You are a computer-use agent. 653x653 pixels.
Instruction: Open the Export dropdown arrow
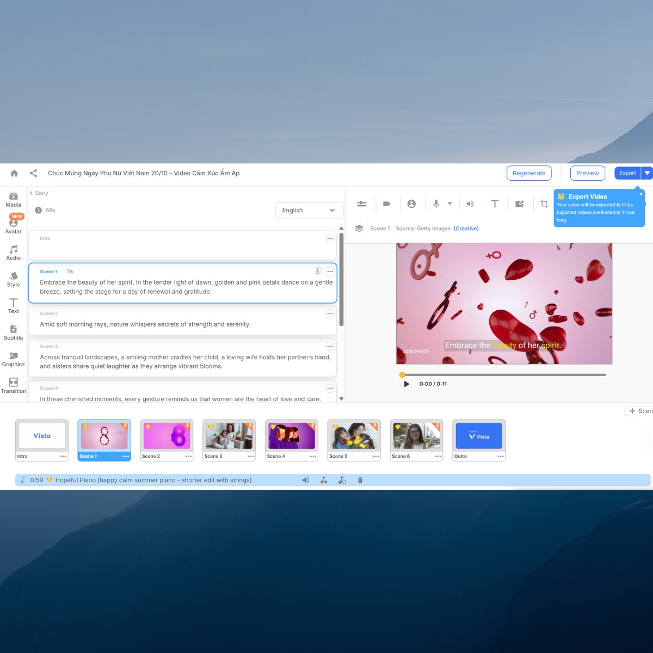click(x=647, y=173)
